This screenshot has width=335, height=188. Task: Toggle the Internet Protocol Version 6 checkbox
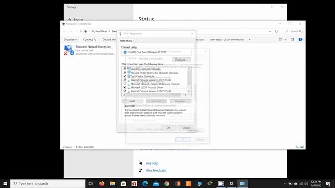(x=125, y=91)
